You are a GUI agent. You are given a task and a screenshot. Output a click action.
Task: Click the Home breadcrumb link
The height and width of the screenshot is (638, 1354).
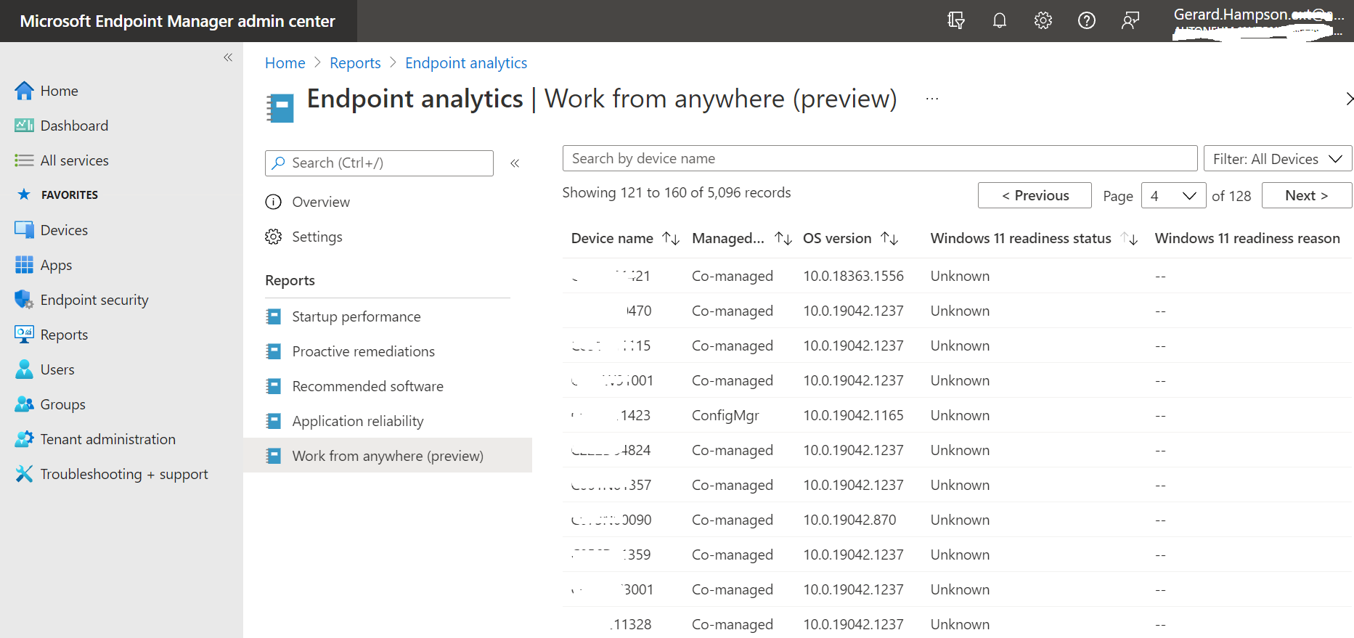point(285,63)
